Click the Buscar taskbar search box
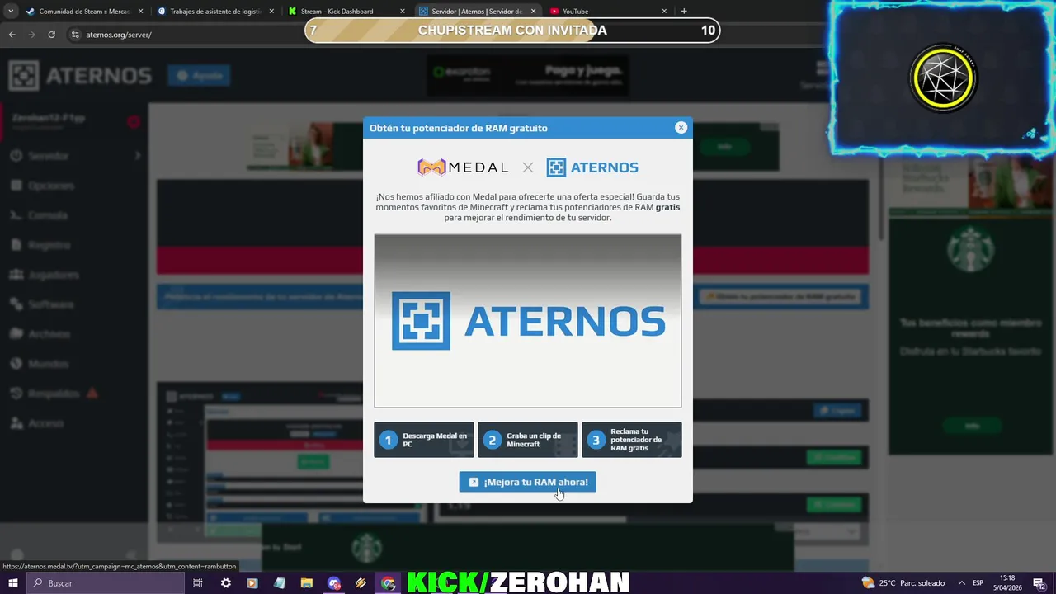1056x594 pixels. pos(106,583)
